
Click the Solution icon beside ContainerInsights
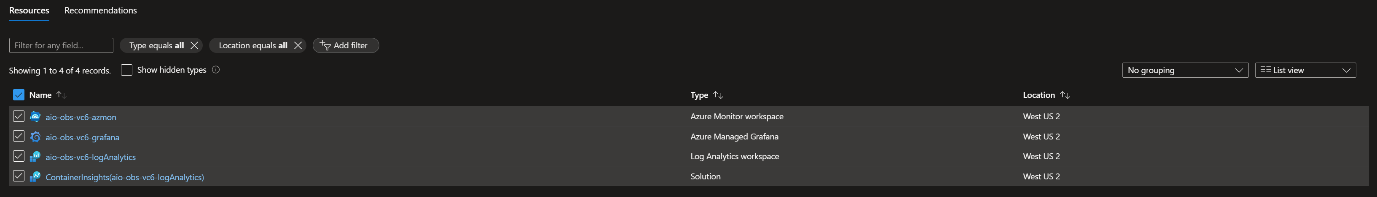click(35, 177)
